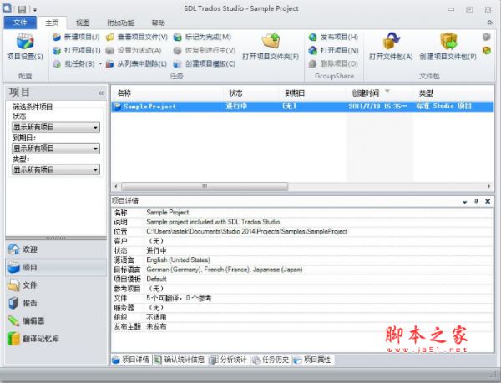Select the Analysis Statistics (分析统计) tab
This screenshot has width=501, height=383.
tap(228, 360)
